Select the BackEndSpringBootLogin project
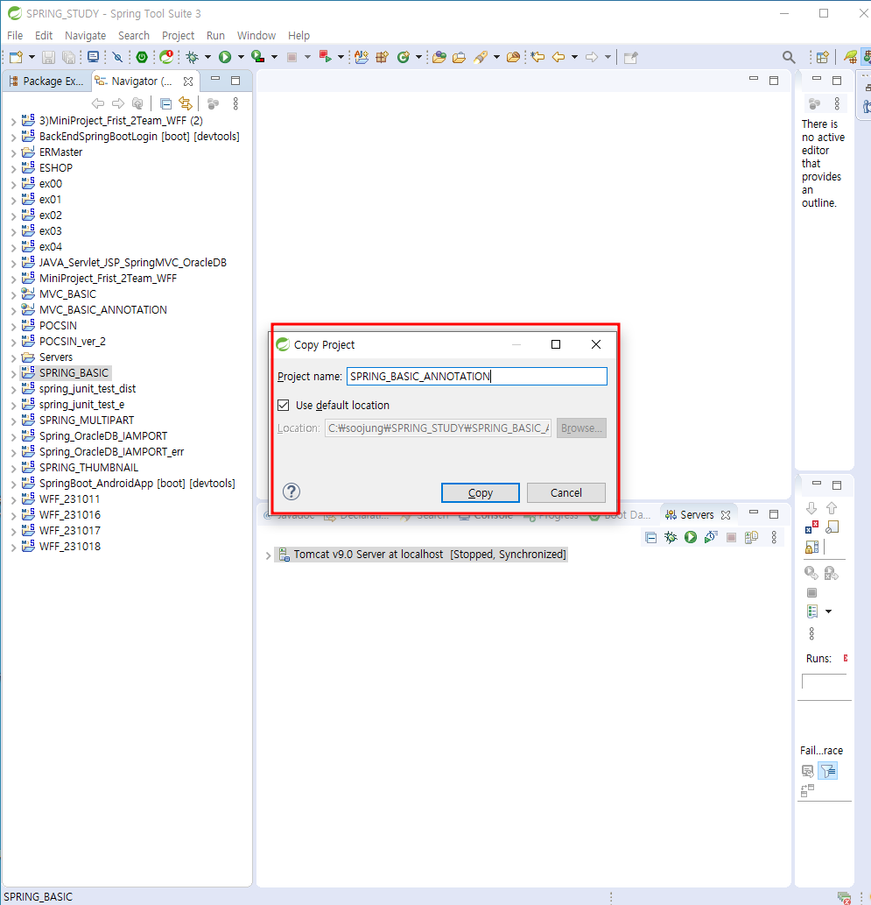 coord(139,137)
